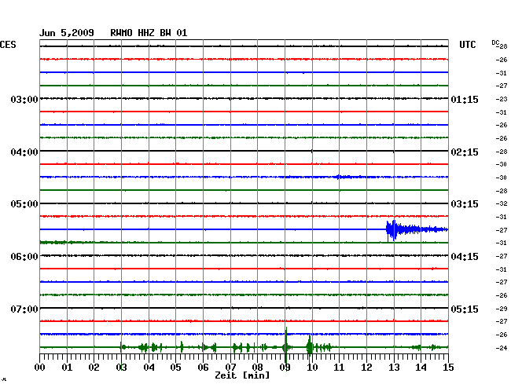Screen dimensions: 511x388
Task: Click the black trace beside the 05:15 label
Action: pyautogui.click(x=244, y=308)
